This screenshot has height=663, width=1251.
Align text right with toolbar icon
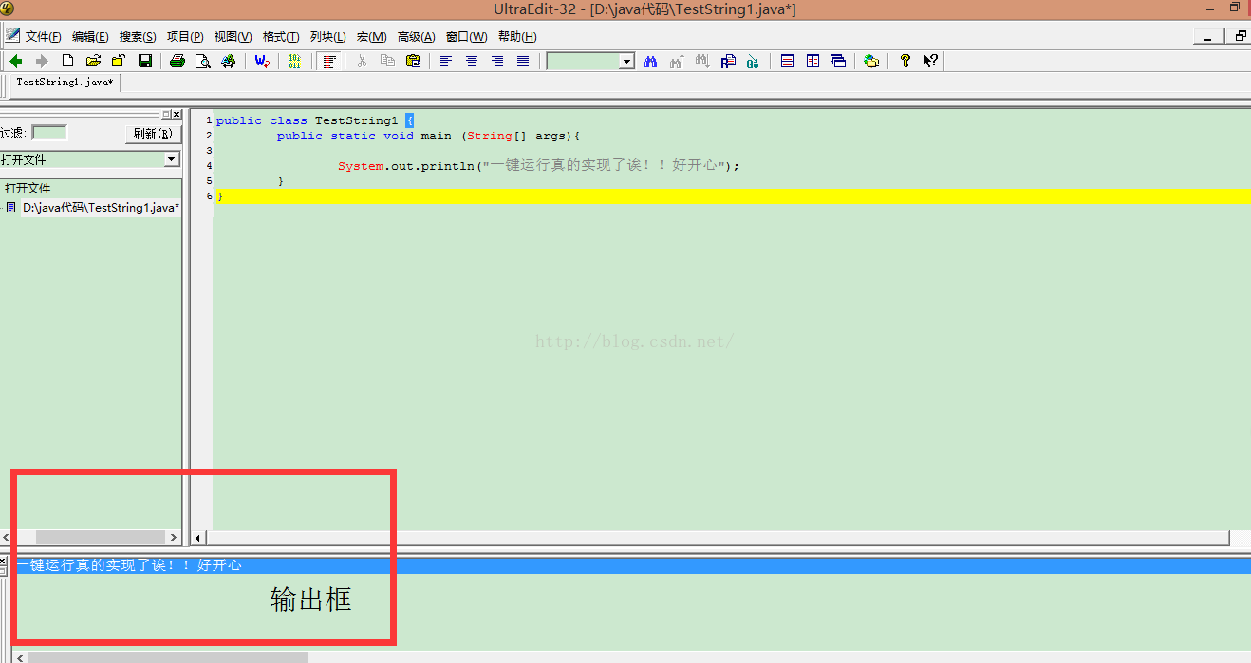pos(497,61)
